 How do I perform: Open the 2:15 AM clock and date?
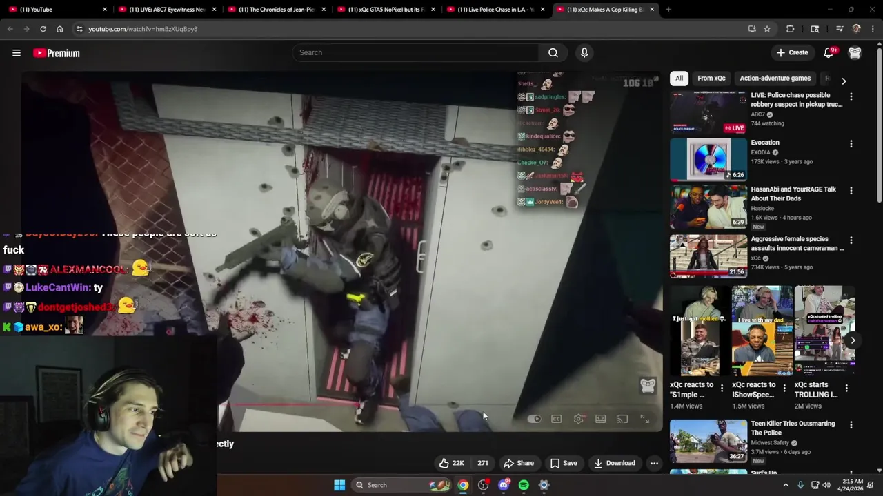pos(852,485)
